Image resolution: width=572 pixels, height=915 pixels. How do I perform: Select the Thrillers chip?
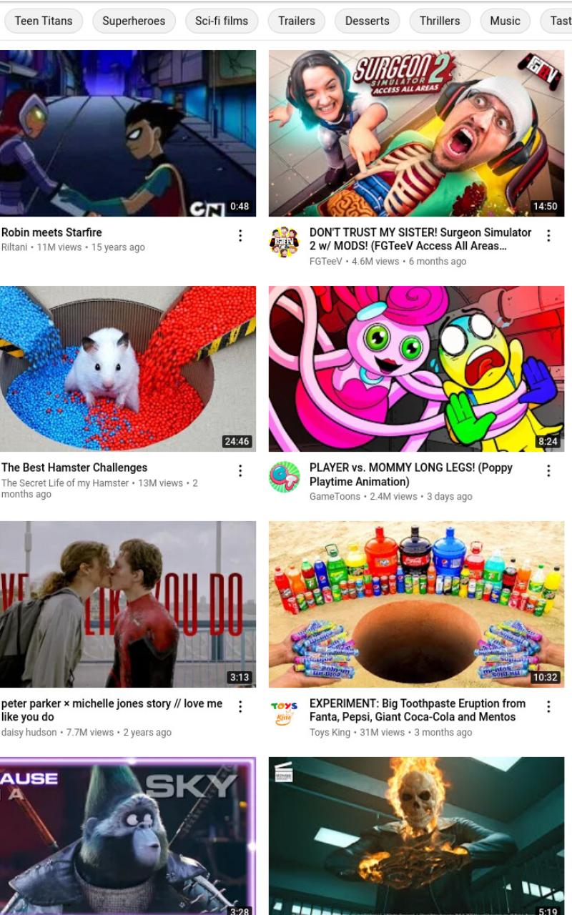440,21
